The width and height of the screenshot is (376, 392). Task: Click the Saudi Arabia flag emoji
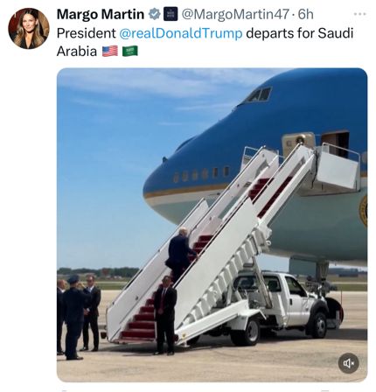coord(129,52)
